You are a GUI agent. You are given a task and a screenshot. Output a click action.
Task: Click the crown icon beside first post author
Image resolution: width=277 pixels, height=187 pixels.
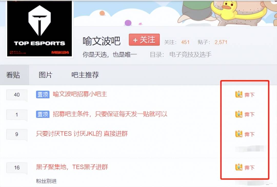coord(239,94)
